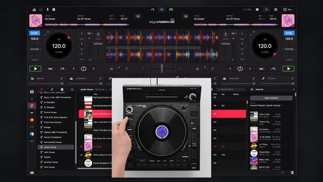Screen dimensions: 323x182
Task: Click jump-to-cue arrow icon on right deck
Action: click(x=273, y=69)
